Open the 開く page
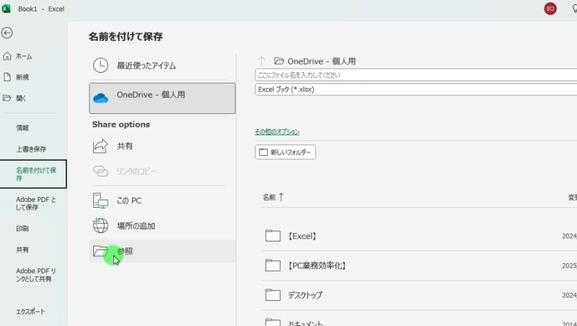Viewport: 577px width, 326px height. click(21, 98)
